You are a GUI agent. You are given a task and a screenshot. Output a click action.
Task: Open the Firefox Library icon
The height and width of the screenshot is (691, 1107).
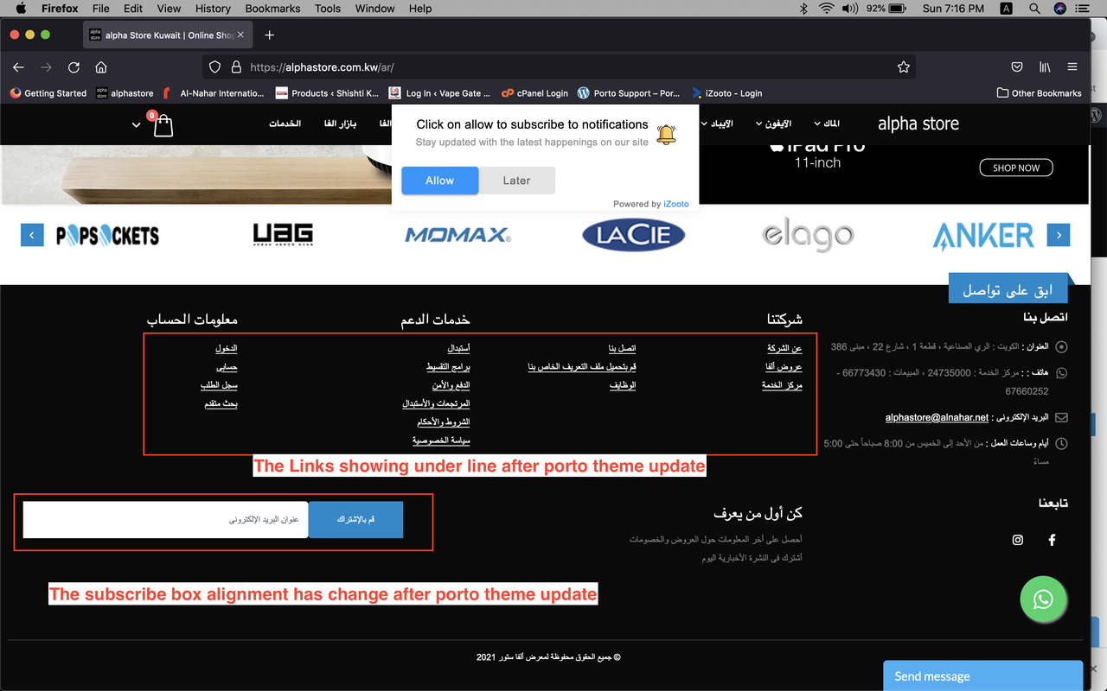pyautogui.click(x=1044, y=67)
